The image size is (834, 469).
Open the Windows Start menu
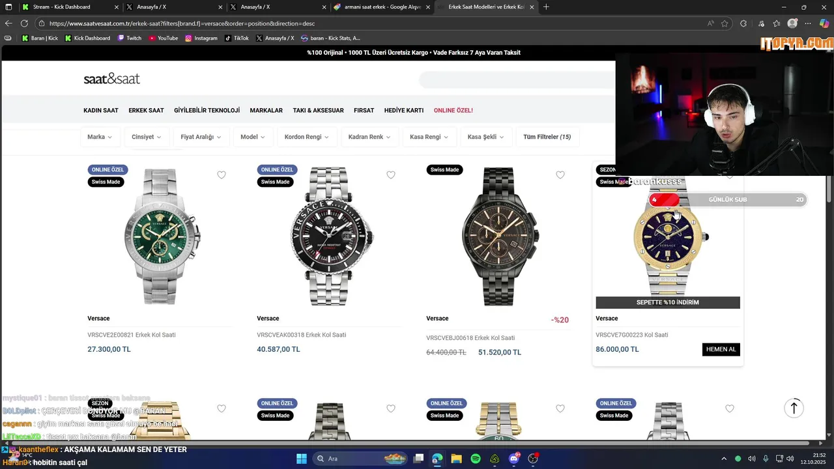[301, 459]
